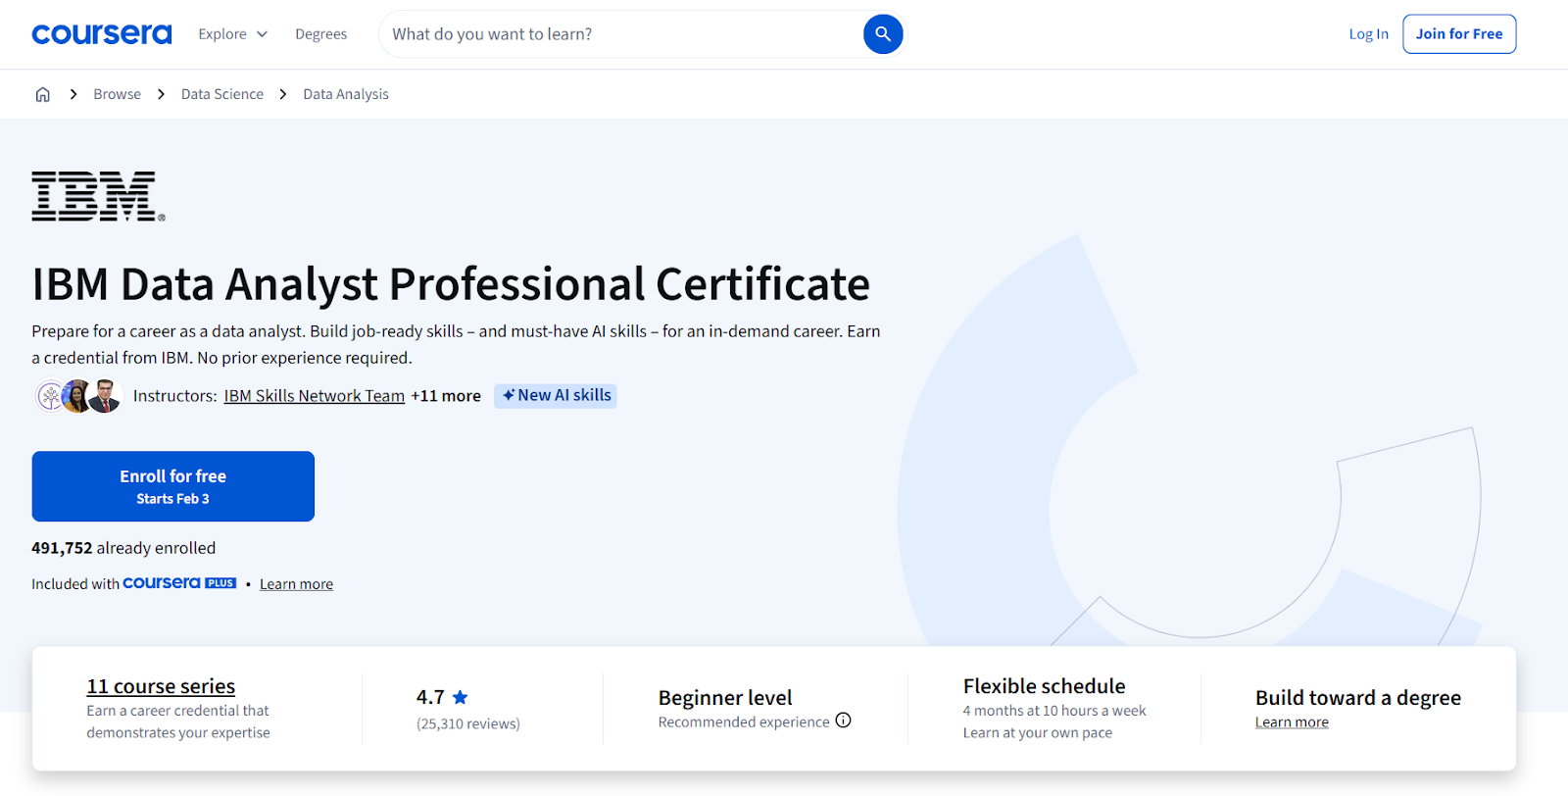Open IBM Skills Network Team instructor link
Viewport: 1568px width, 796px height.
pos(315,396)
